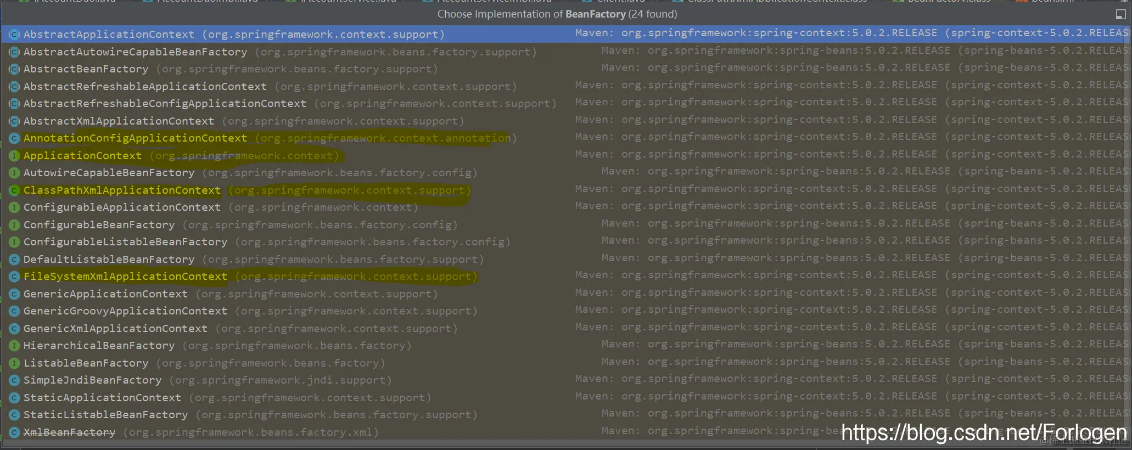Click the class icon beside AbstractApplicationContext

coord(14,35)
